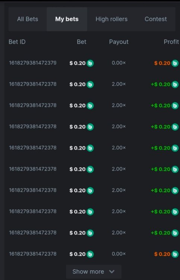This screenshot has width=180, height=280.
Task: Click the coin icon in the second row's Bet column
Action: [x=90, y=84]
